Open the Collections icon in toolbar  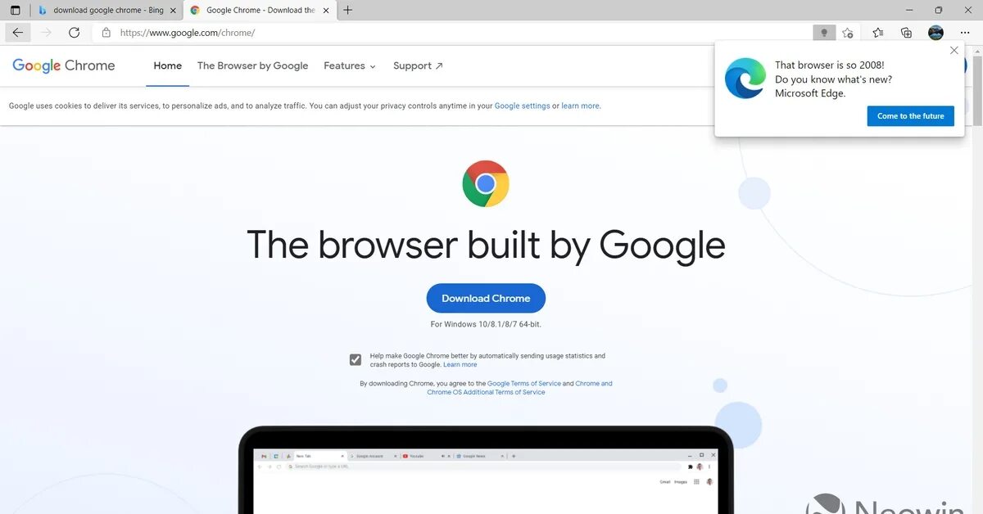[906, 33]
